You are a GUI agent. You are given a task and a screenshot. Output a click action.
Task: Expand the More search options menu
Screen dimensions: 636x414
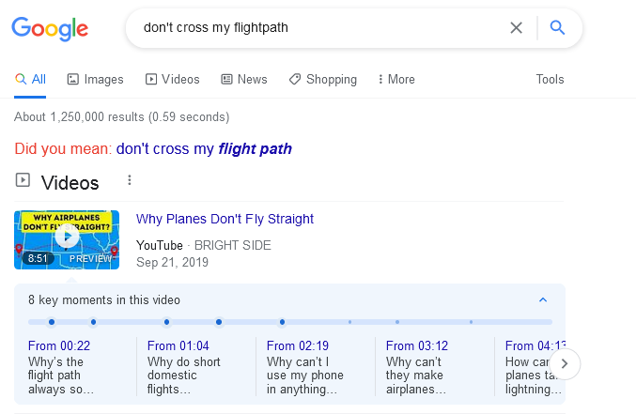[396, 80]
